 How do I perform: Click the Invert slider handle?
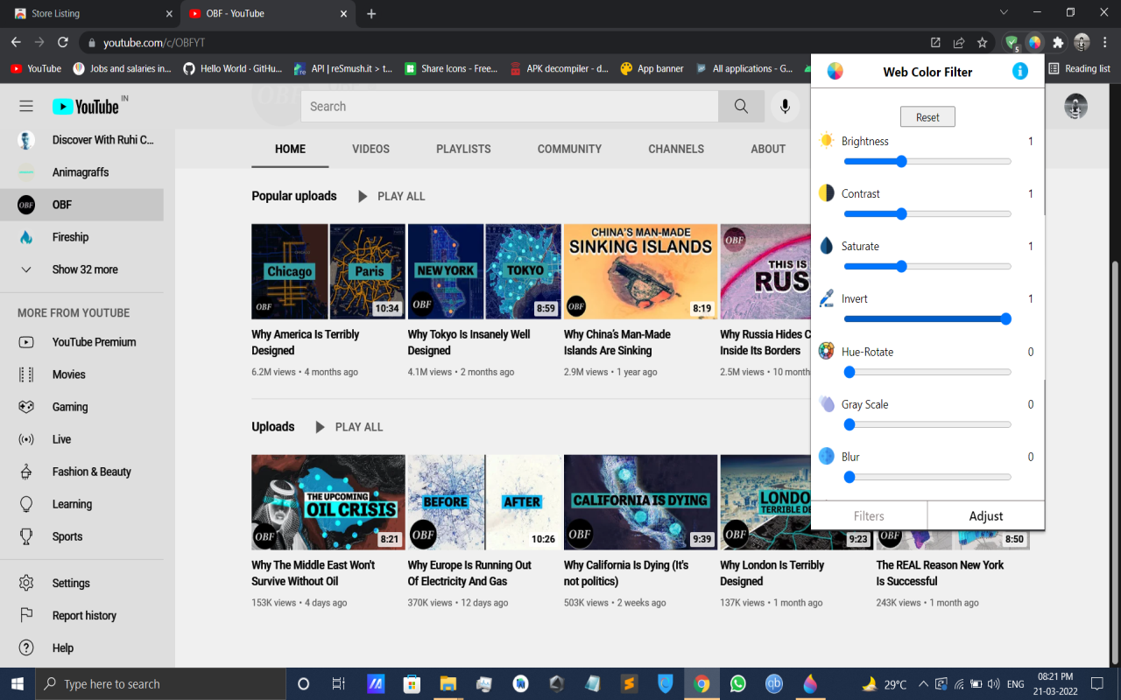pyautogui.click(x=1005, y=318)
